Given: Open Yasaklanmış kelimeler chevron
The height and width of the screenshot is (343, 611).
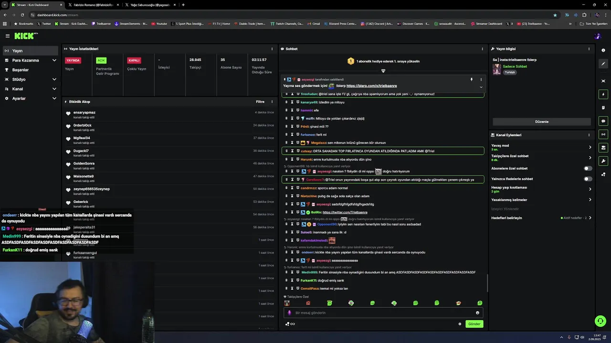Looking at the screenshot, I should [590, 200].
